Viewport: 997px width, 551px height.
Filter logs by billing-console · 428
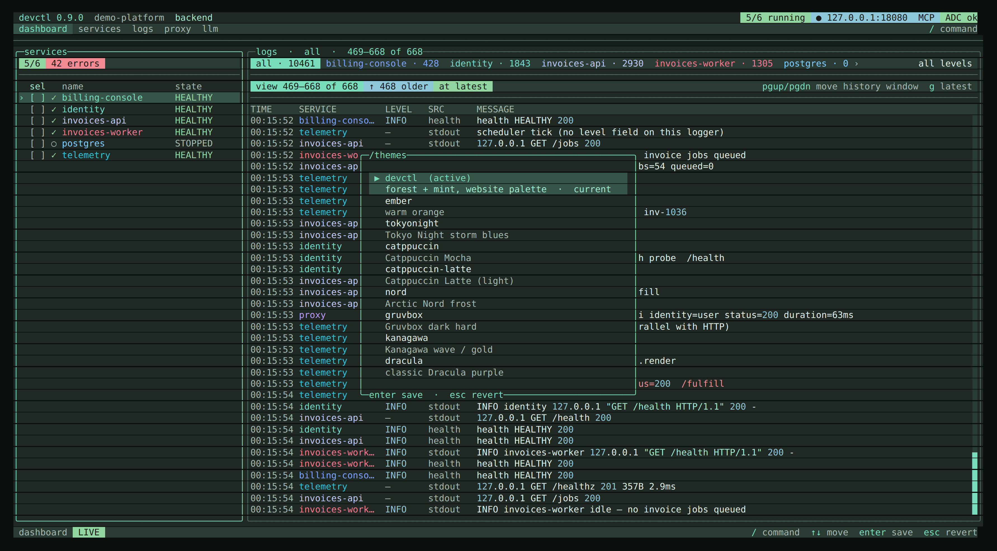382,63
